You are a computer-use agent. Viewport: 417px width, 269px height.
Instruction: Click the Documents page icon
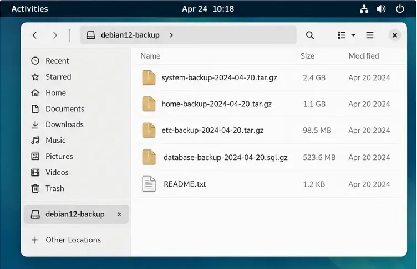pyautogui.click(x=35, y=109)
